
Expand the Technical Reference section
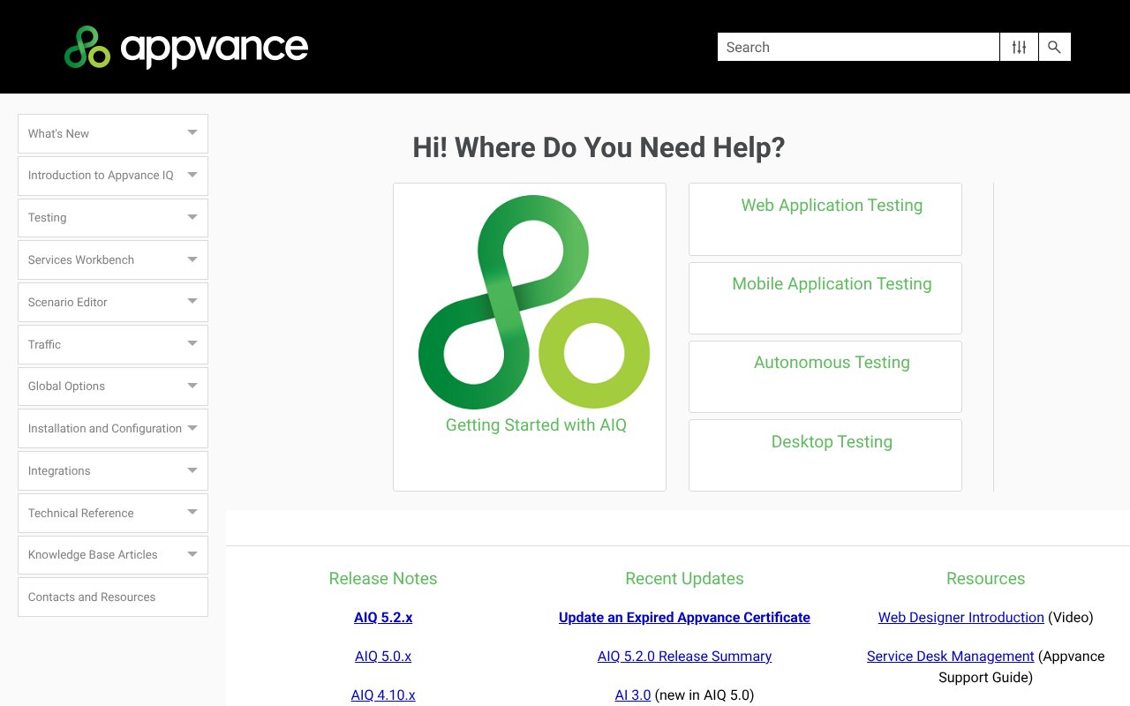pyautogui.click(x=112, y=513)
